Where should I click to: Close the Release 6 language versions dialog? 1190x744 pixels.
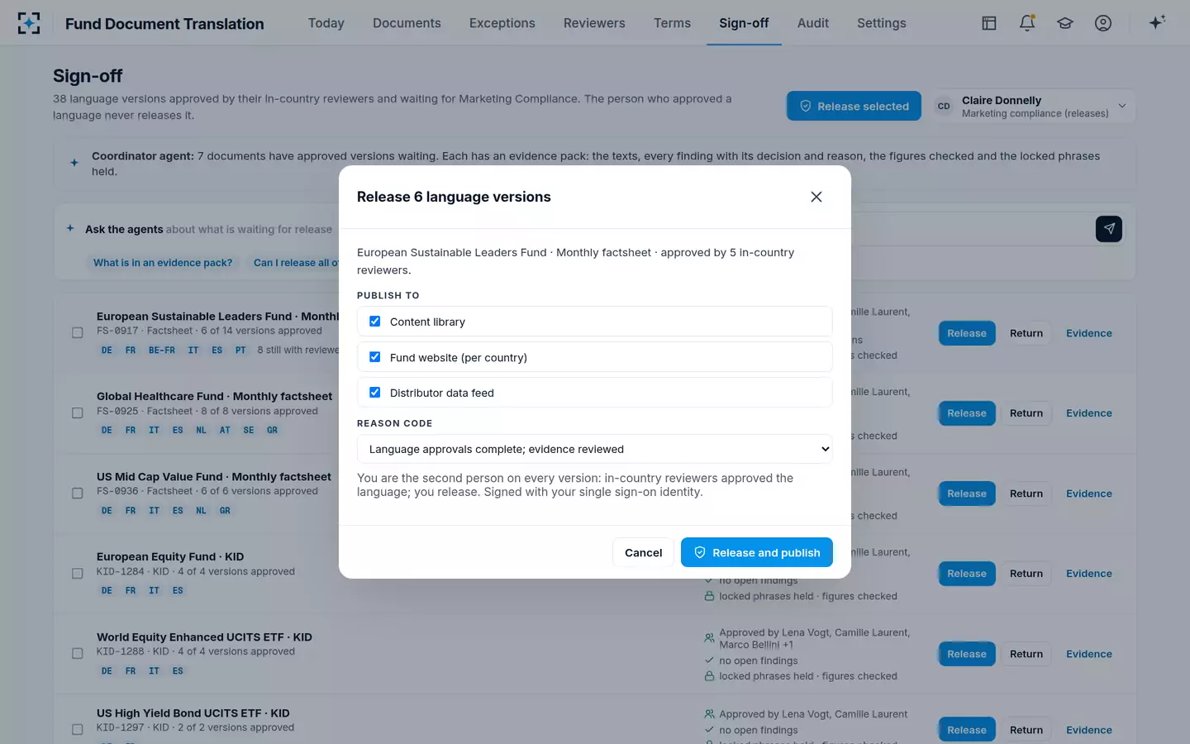tap(816, 197)
